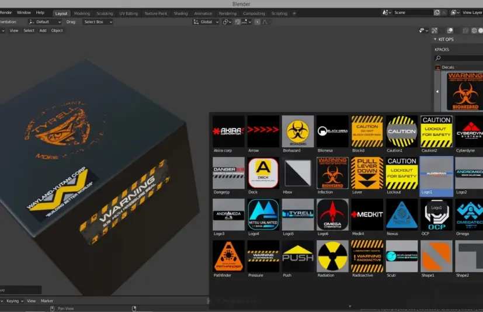Toggle X-ray mode
Image resolution: width=483 pixels, height=312 pixels.
pyautogui.click(x=465, y=30)
